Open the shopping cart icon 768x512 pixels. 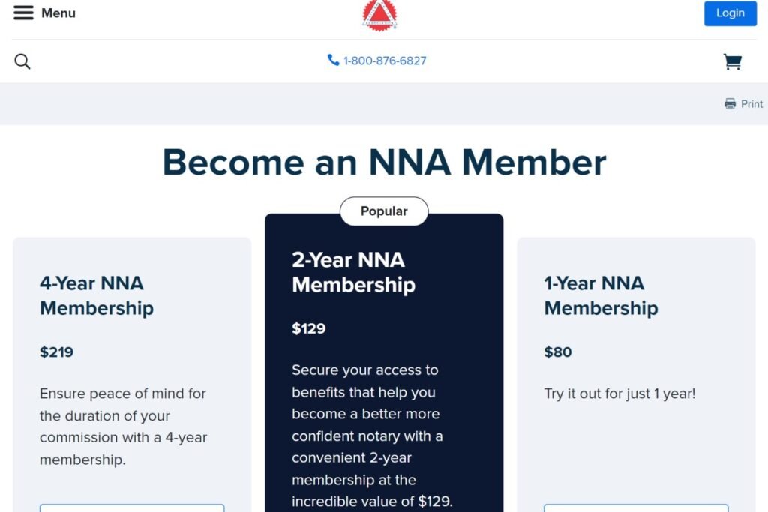(733, 62)
